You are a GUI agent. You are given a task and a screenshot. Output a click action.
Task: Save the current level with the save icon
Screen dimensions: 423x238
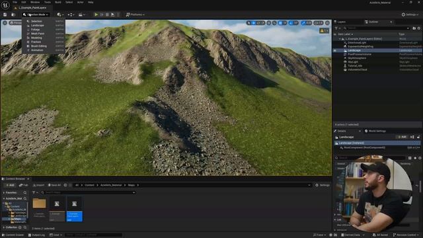(x=5, y=15)
